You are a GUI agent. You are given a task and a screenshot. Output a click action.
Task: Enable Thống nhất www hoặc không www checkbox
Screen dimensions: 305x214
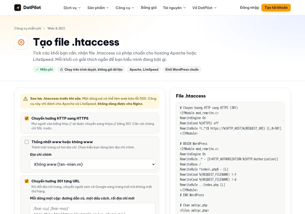27,142
